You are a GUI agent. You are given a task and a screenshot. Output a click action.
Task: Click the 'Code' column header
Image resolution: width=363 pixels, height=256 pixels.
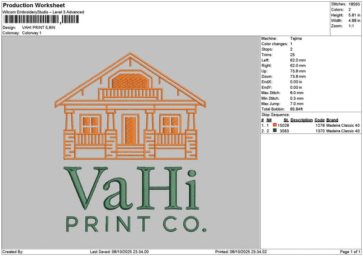pos(319,120)
